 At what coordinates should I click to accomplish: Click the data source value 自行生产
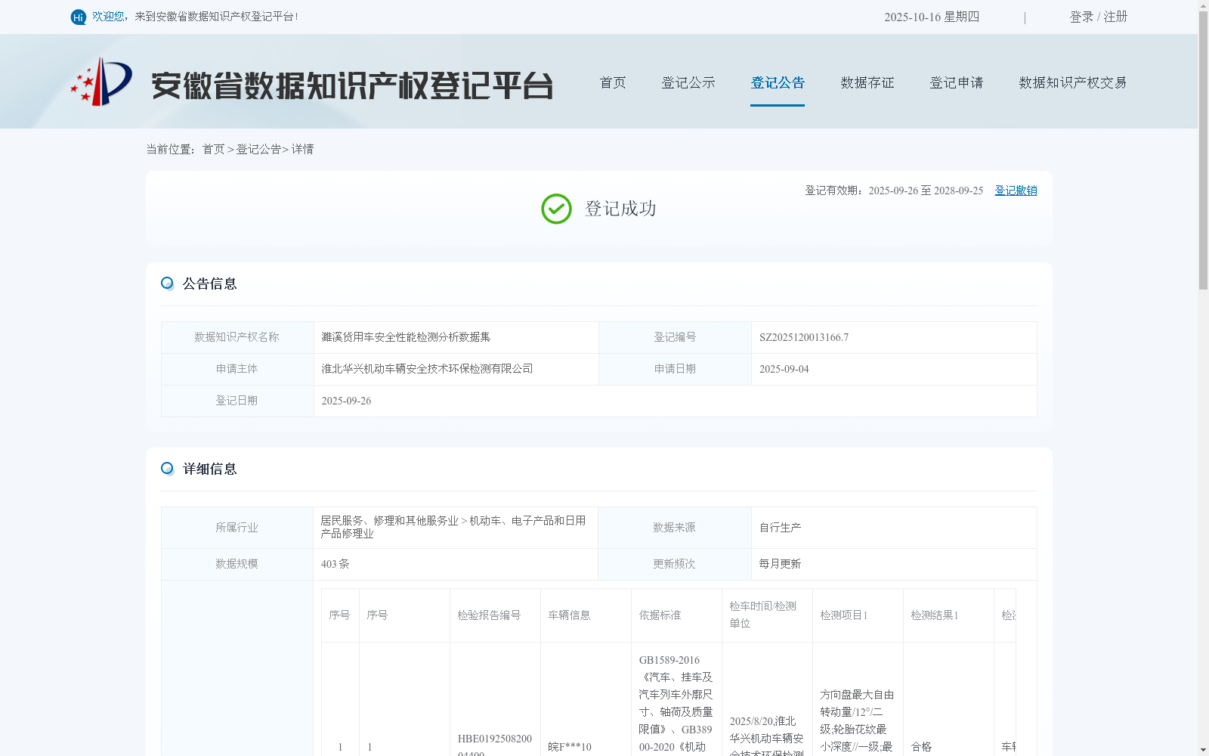780,528
